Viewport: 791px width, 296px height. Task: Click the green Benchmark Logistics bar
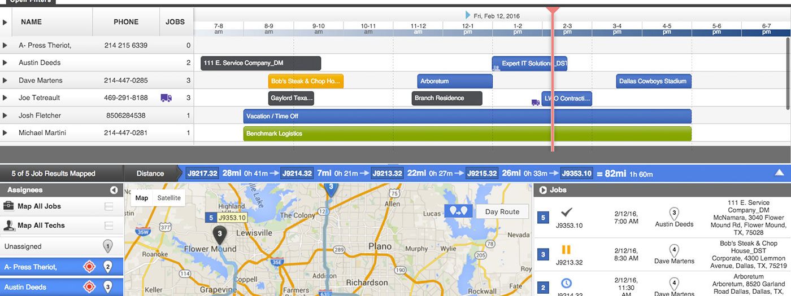point(467,134)
